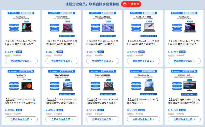Click the 企业价 badge on ThinkPad E14 2022 card
This screenshot has height=127, width=205.
[x=60, y=110]
